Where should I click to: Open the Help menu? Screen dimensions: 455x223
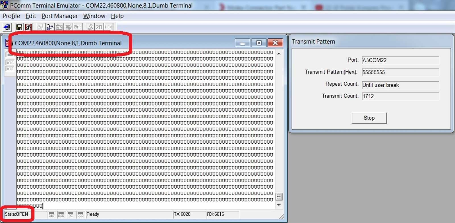(x=117, y=16)
